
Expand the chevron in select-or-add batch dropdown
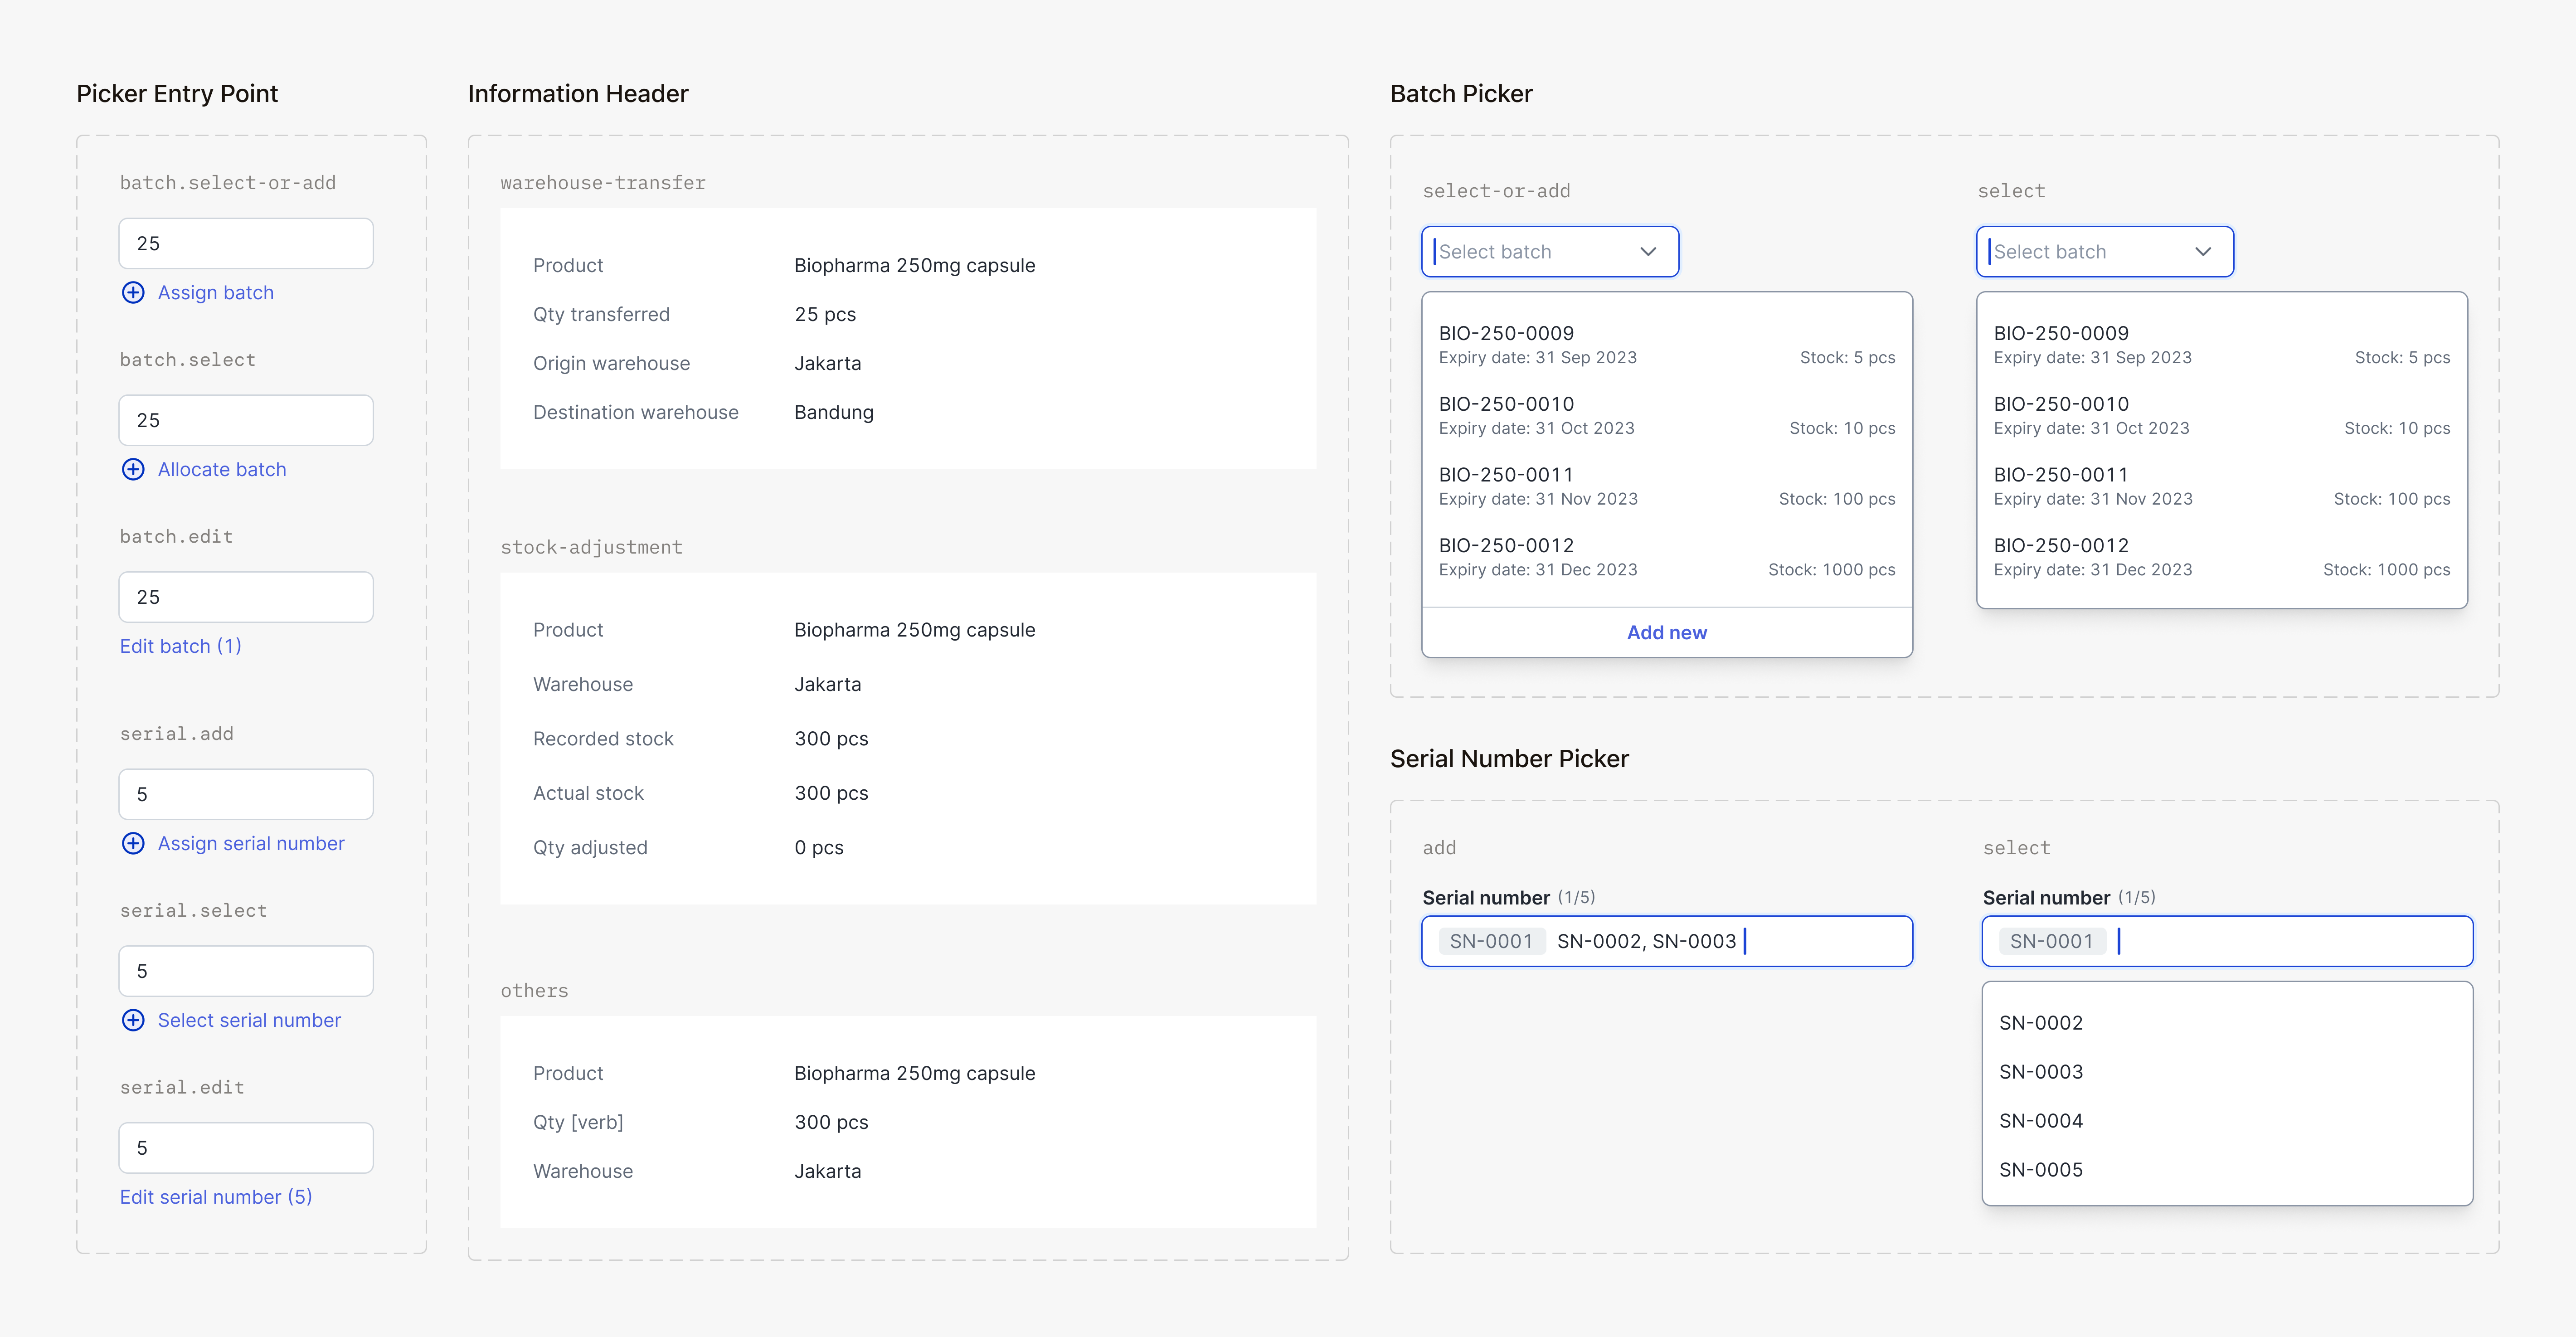tap(1648, 252)
